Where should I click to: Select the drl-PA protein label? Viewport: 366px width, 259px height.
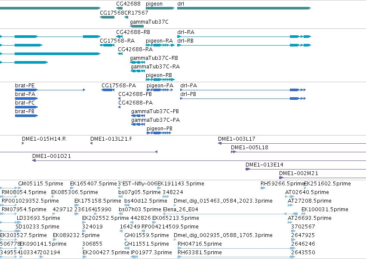(189, 86)
